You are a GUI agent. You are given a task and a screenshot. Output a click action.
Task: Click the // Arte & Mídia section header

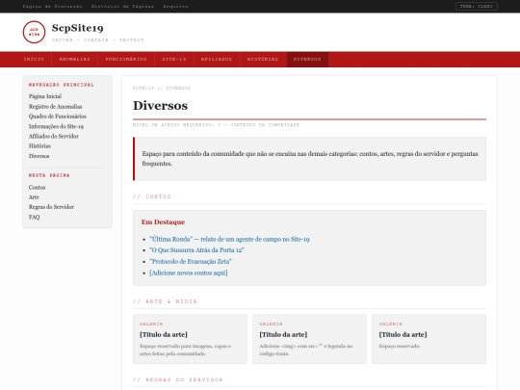165,301
